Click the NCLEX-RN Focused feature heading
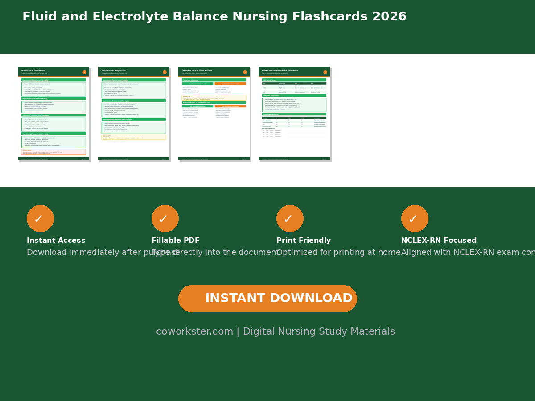 tap(439, 241)
